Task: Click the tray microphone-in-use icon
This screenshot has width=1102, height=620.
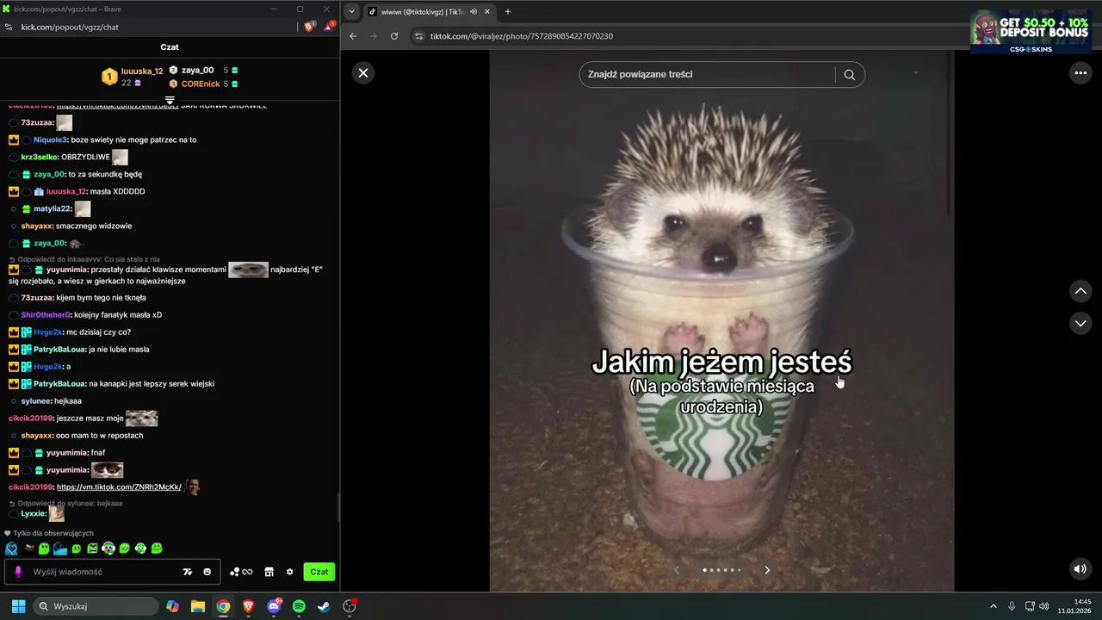Action: [x=1012, y=606]
